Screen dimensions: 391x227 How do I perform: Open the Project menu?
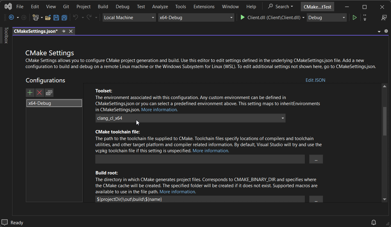tap(84, 6)
